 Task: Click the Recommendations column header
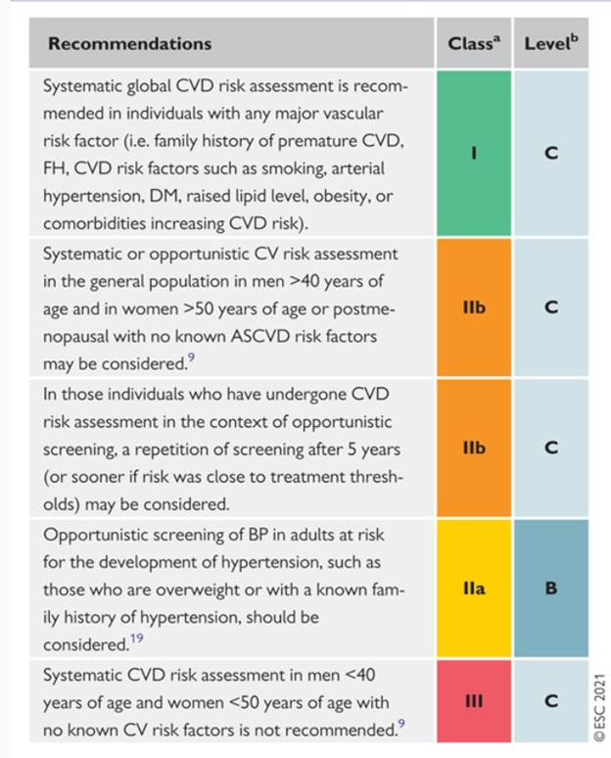point(130,43)
